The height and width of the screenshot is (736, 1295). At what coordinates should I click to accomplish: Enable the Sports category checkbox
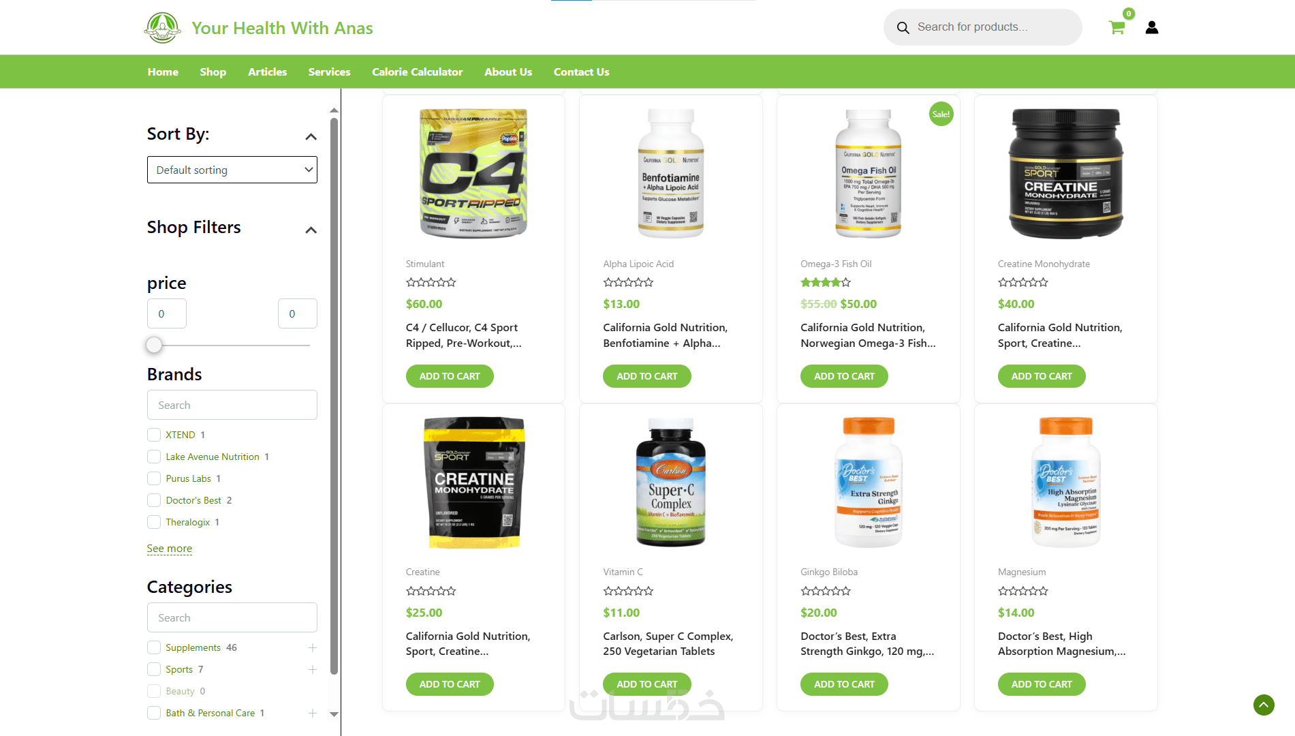point(154,669)
